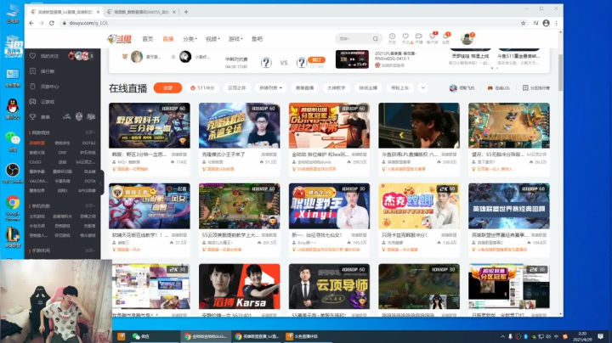The height and width of the screenshot is (343, 612).
Task: Open the 直播 navigation item
Action: (x=167, y=39)
